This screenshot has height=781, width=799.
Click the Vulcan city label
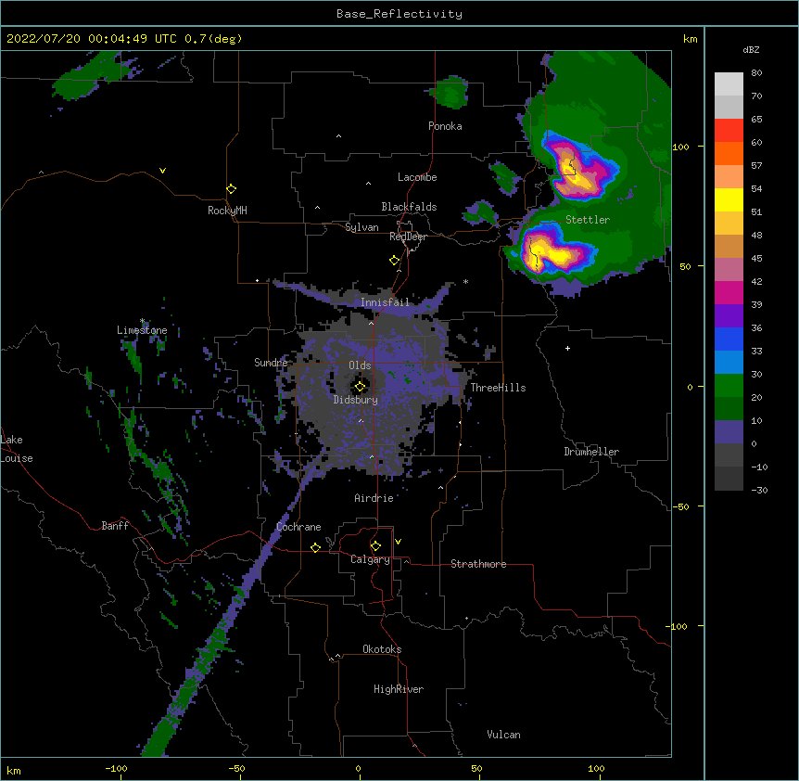tap(503, 735)
